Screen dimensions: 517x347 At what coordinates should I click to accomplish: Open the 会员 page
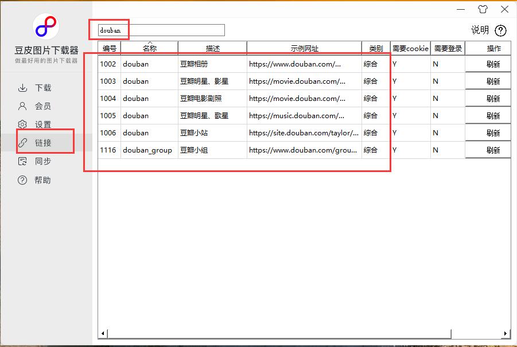43,106
